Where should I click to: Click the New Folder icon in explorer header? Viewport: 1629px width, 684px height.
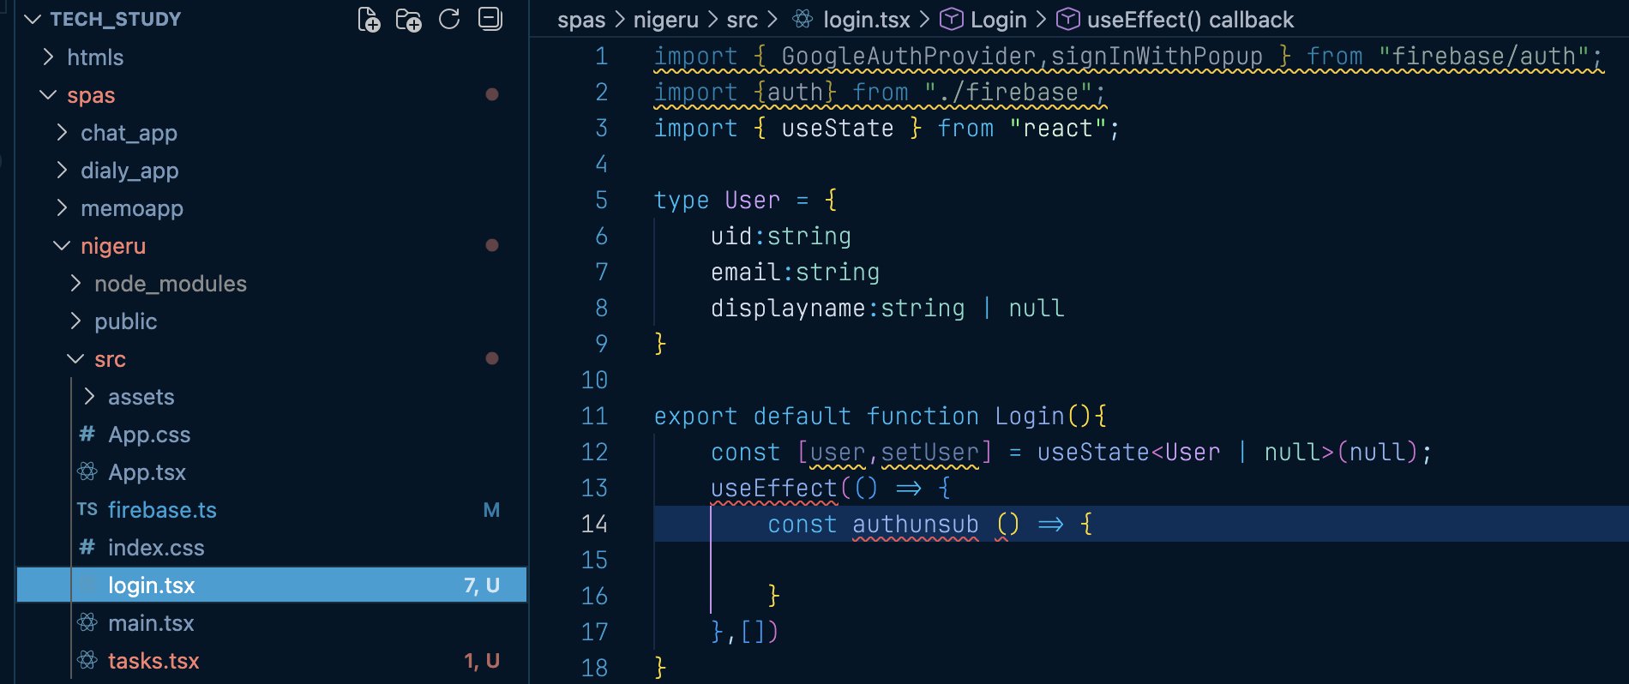(408, 19)
